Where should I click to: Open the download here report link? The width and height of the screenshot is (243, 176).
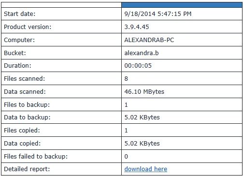[146, 169]
